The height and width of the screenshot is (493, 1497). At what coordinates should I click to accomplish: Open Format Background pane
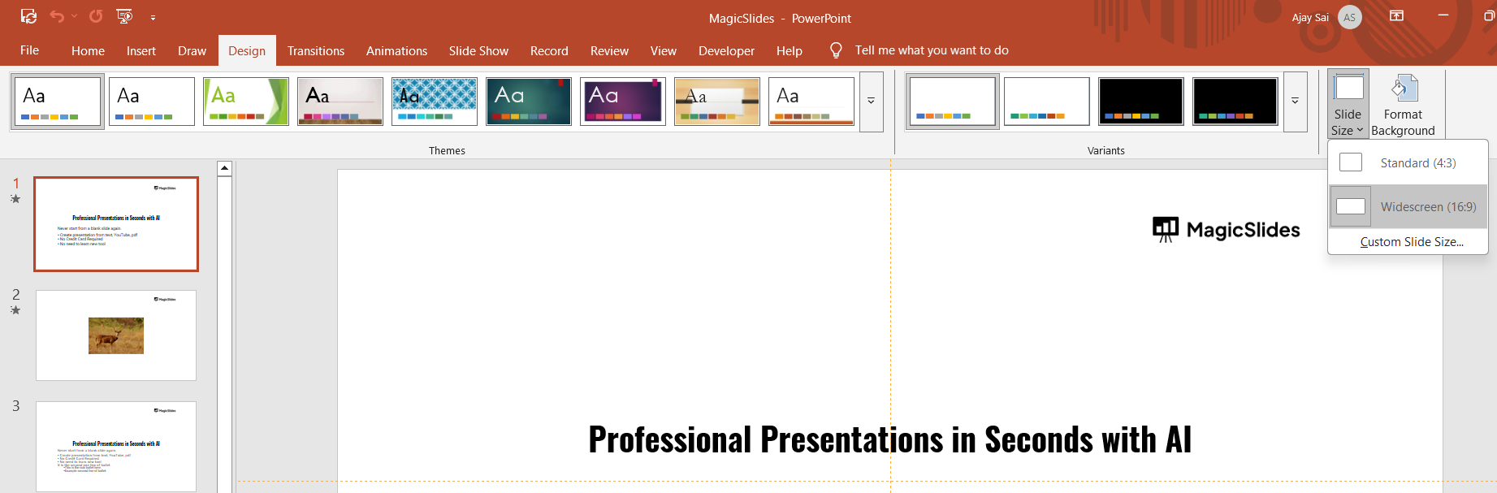pyautogui.click(x=1403, y=106)
